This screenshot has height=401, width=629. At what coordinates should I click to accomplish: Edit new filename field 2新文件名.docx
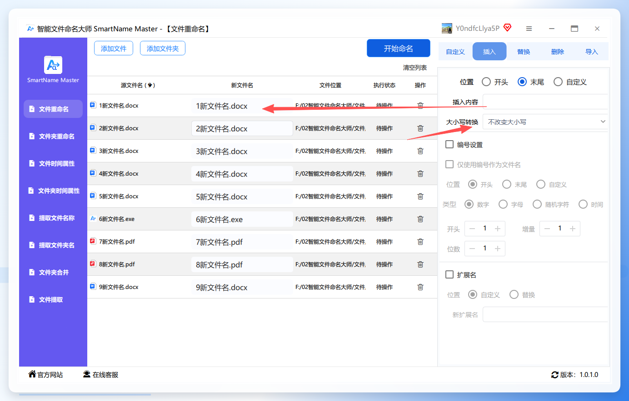pos(242,128)
